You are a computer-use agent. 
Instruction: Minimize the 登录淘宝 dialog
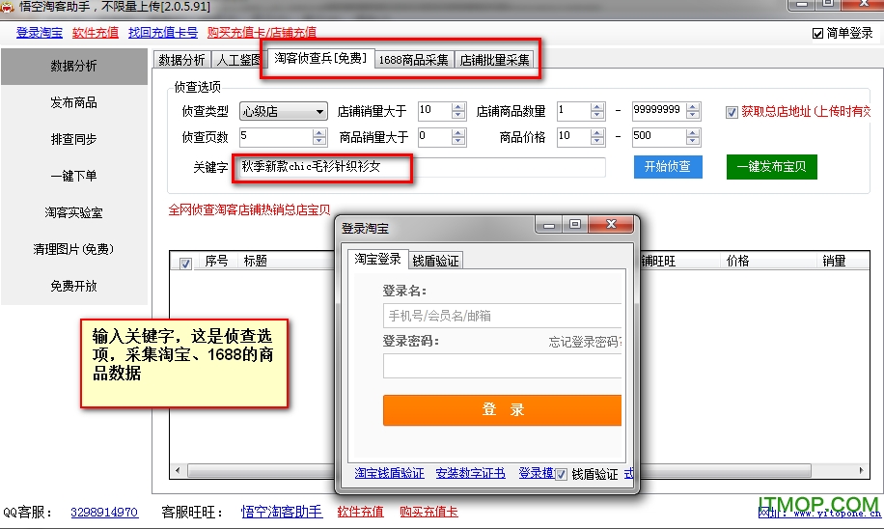tap(548, 225)
